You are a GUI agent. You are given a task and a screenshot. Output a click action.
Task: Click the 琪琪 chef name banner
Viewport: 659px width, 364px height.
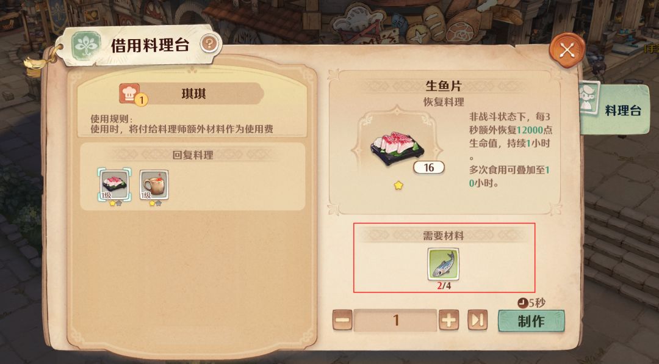point(193,93)
